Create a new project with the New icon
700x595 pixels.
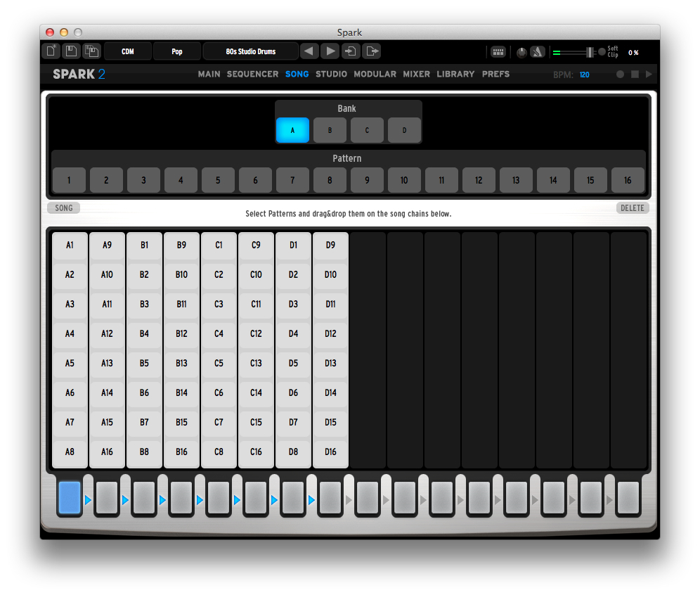(x=51, y=51)
